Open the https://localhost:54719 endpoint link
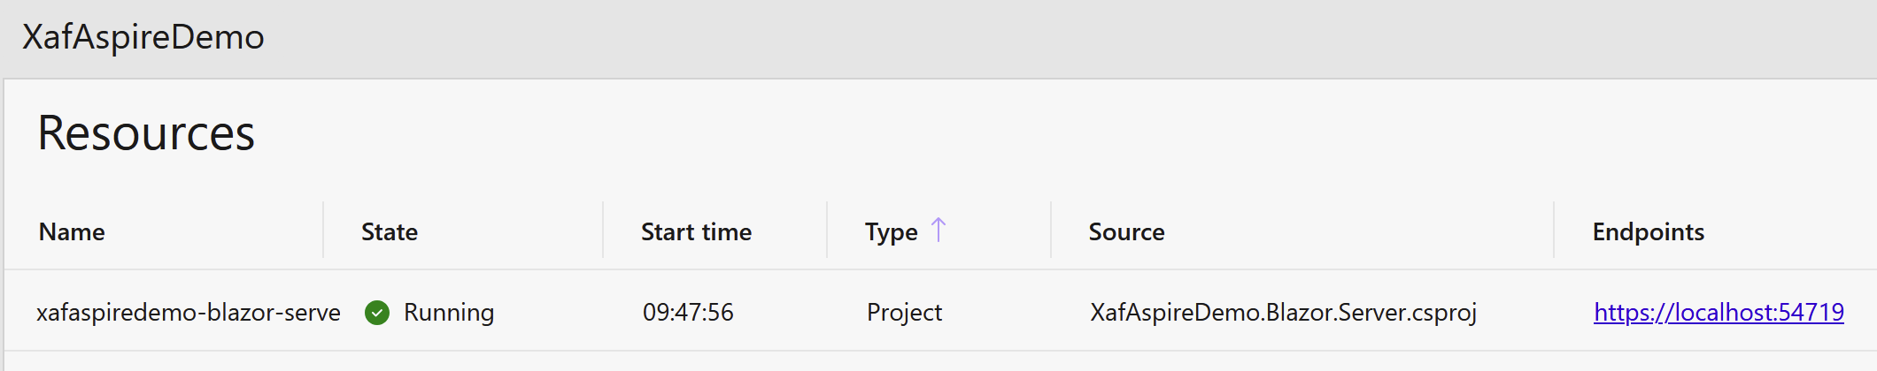Screen dimensions: 1877x371 pyautogui.click(x=1719, y=312)
